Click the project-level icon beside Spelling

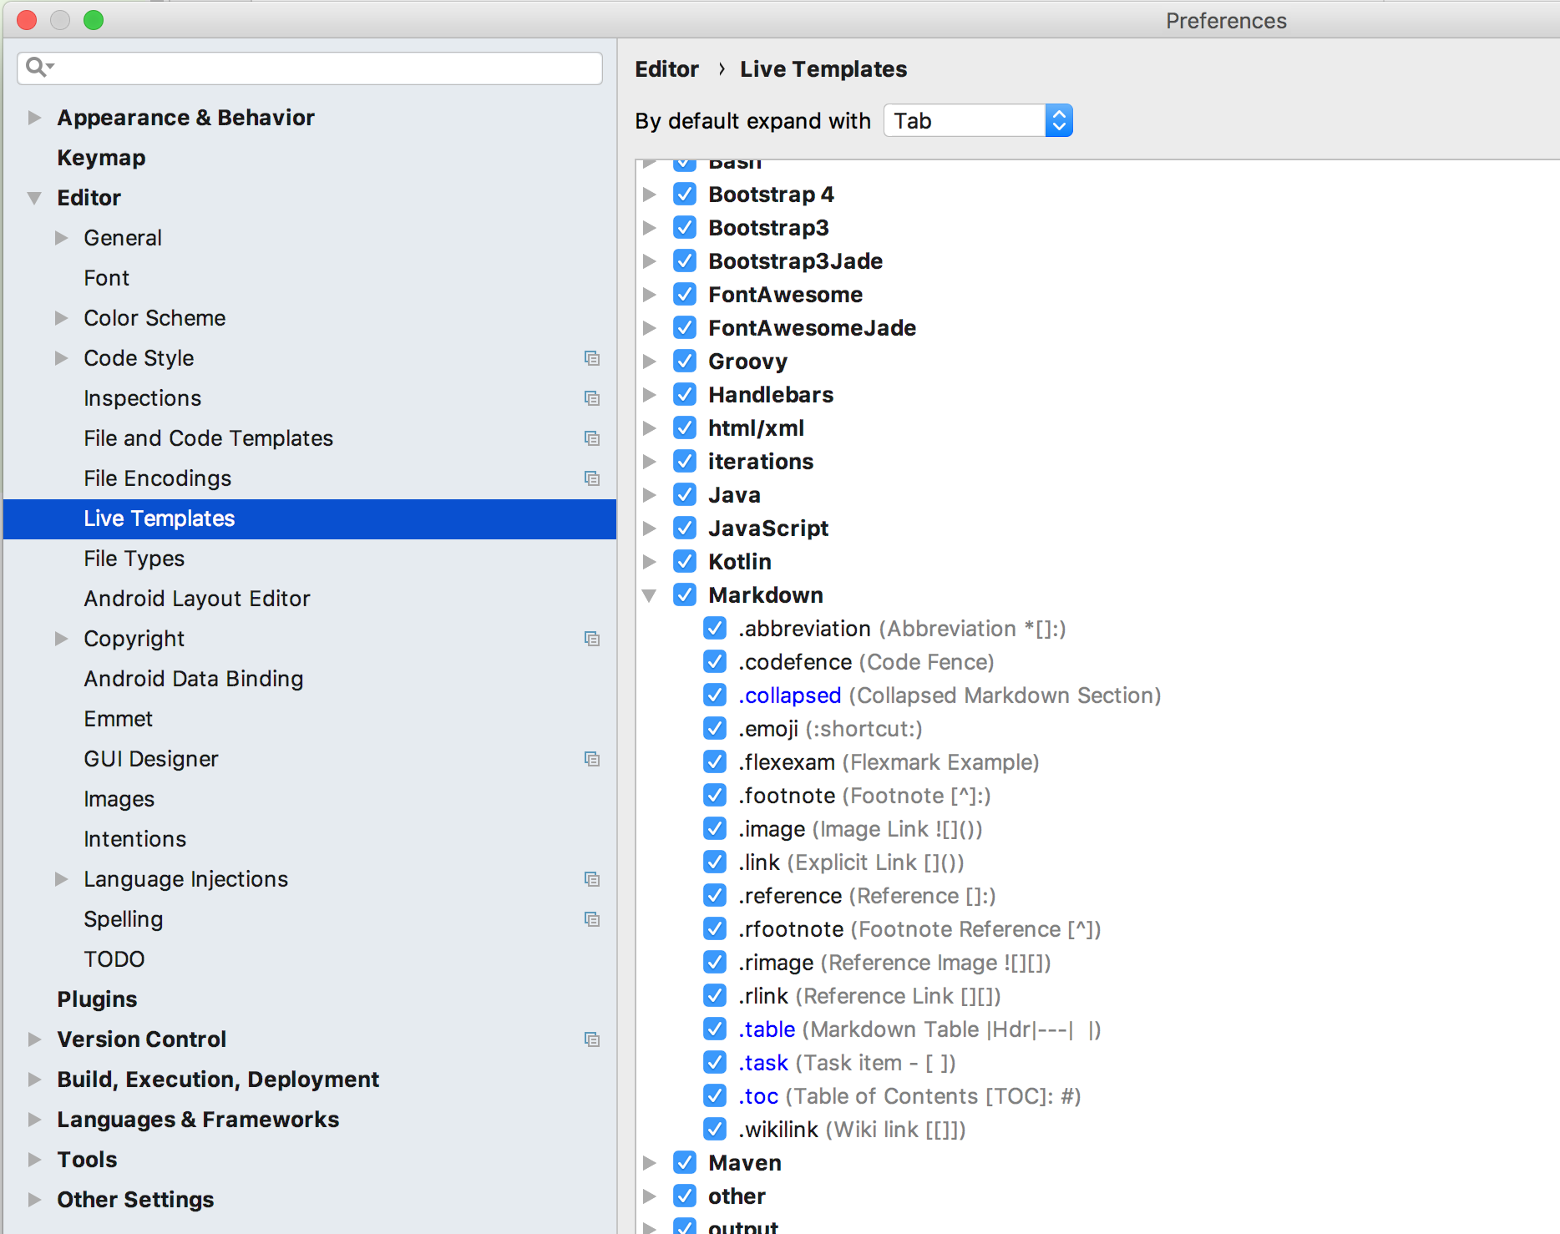click(592, 919)
